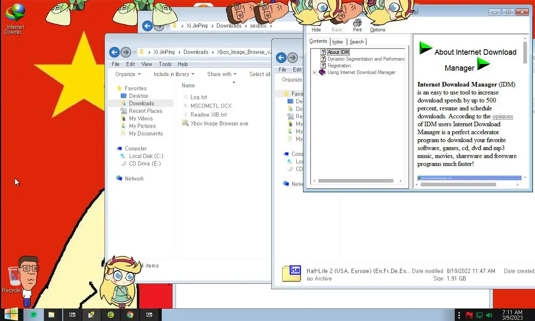Open the File Explorer taskbar icon

(x=51, y=315)
